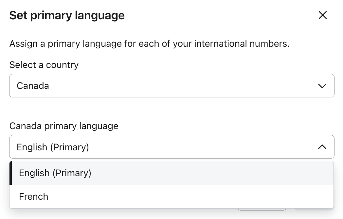
Task: Click the black selection marker beside English (Primary)
Action: click(x=11, y=173)
